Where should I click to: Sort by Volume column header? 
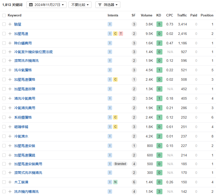(146, 15)
